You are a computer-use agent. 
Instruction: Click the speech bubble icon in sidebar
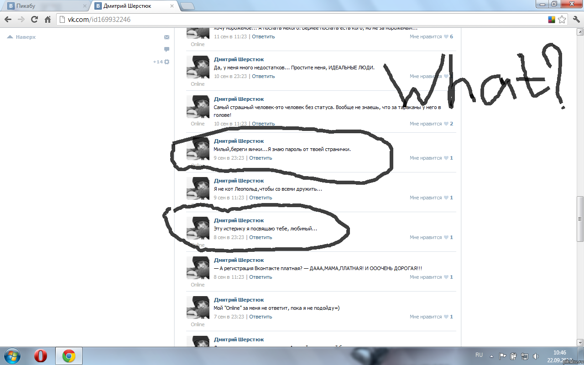pos(167,49)
